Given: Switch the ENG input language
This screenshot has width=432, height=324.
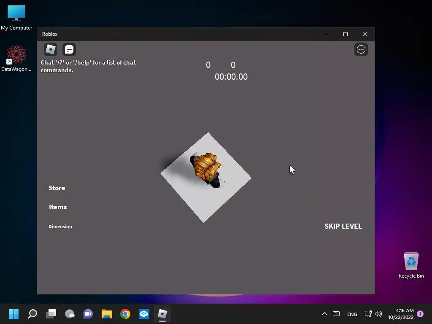Looking at the screenshot, I should (x=352, y=314).
